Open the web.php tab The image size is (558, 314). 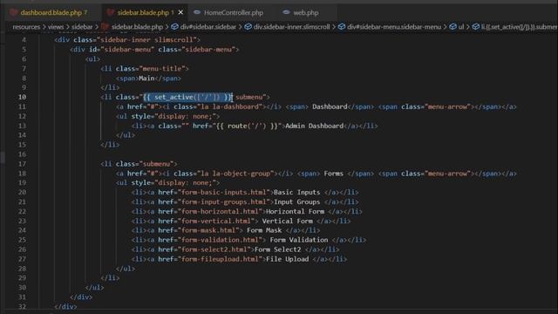click(306, 13)
